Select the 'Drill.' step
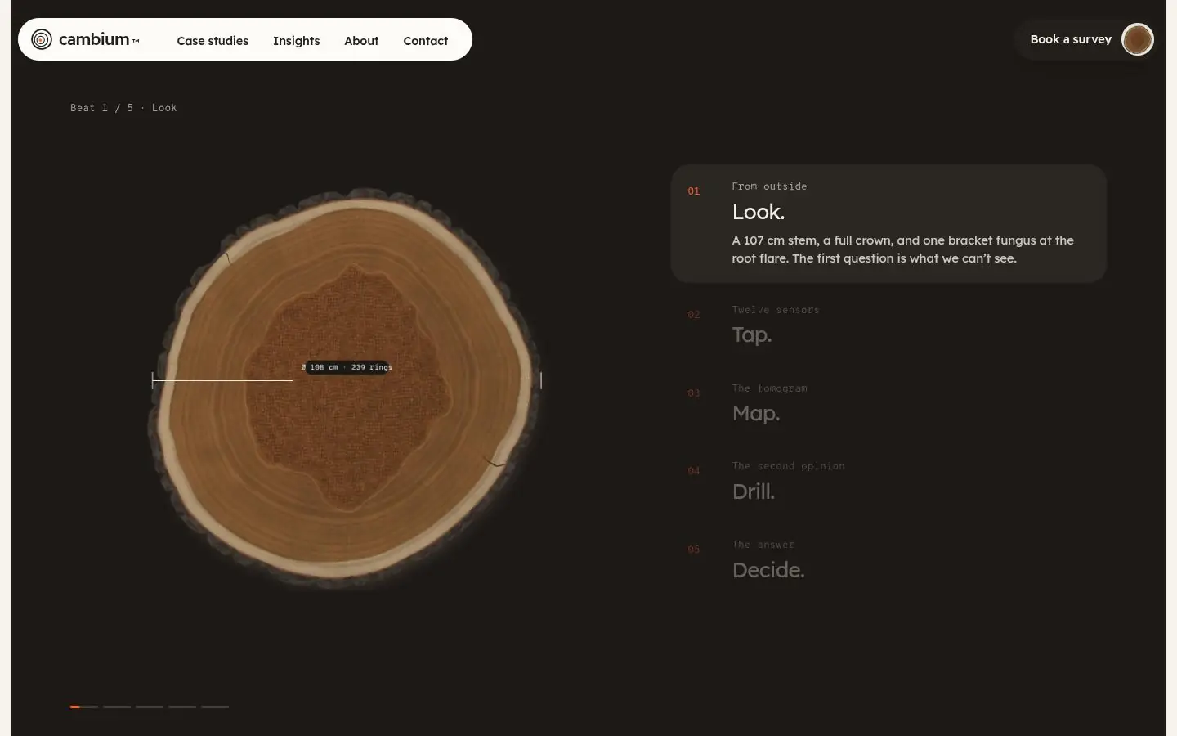 click(888, 482)
